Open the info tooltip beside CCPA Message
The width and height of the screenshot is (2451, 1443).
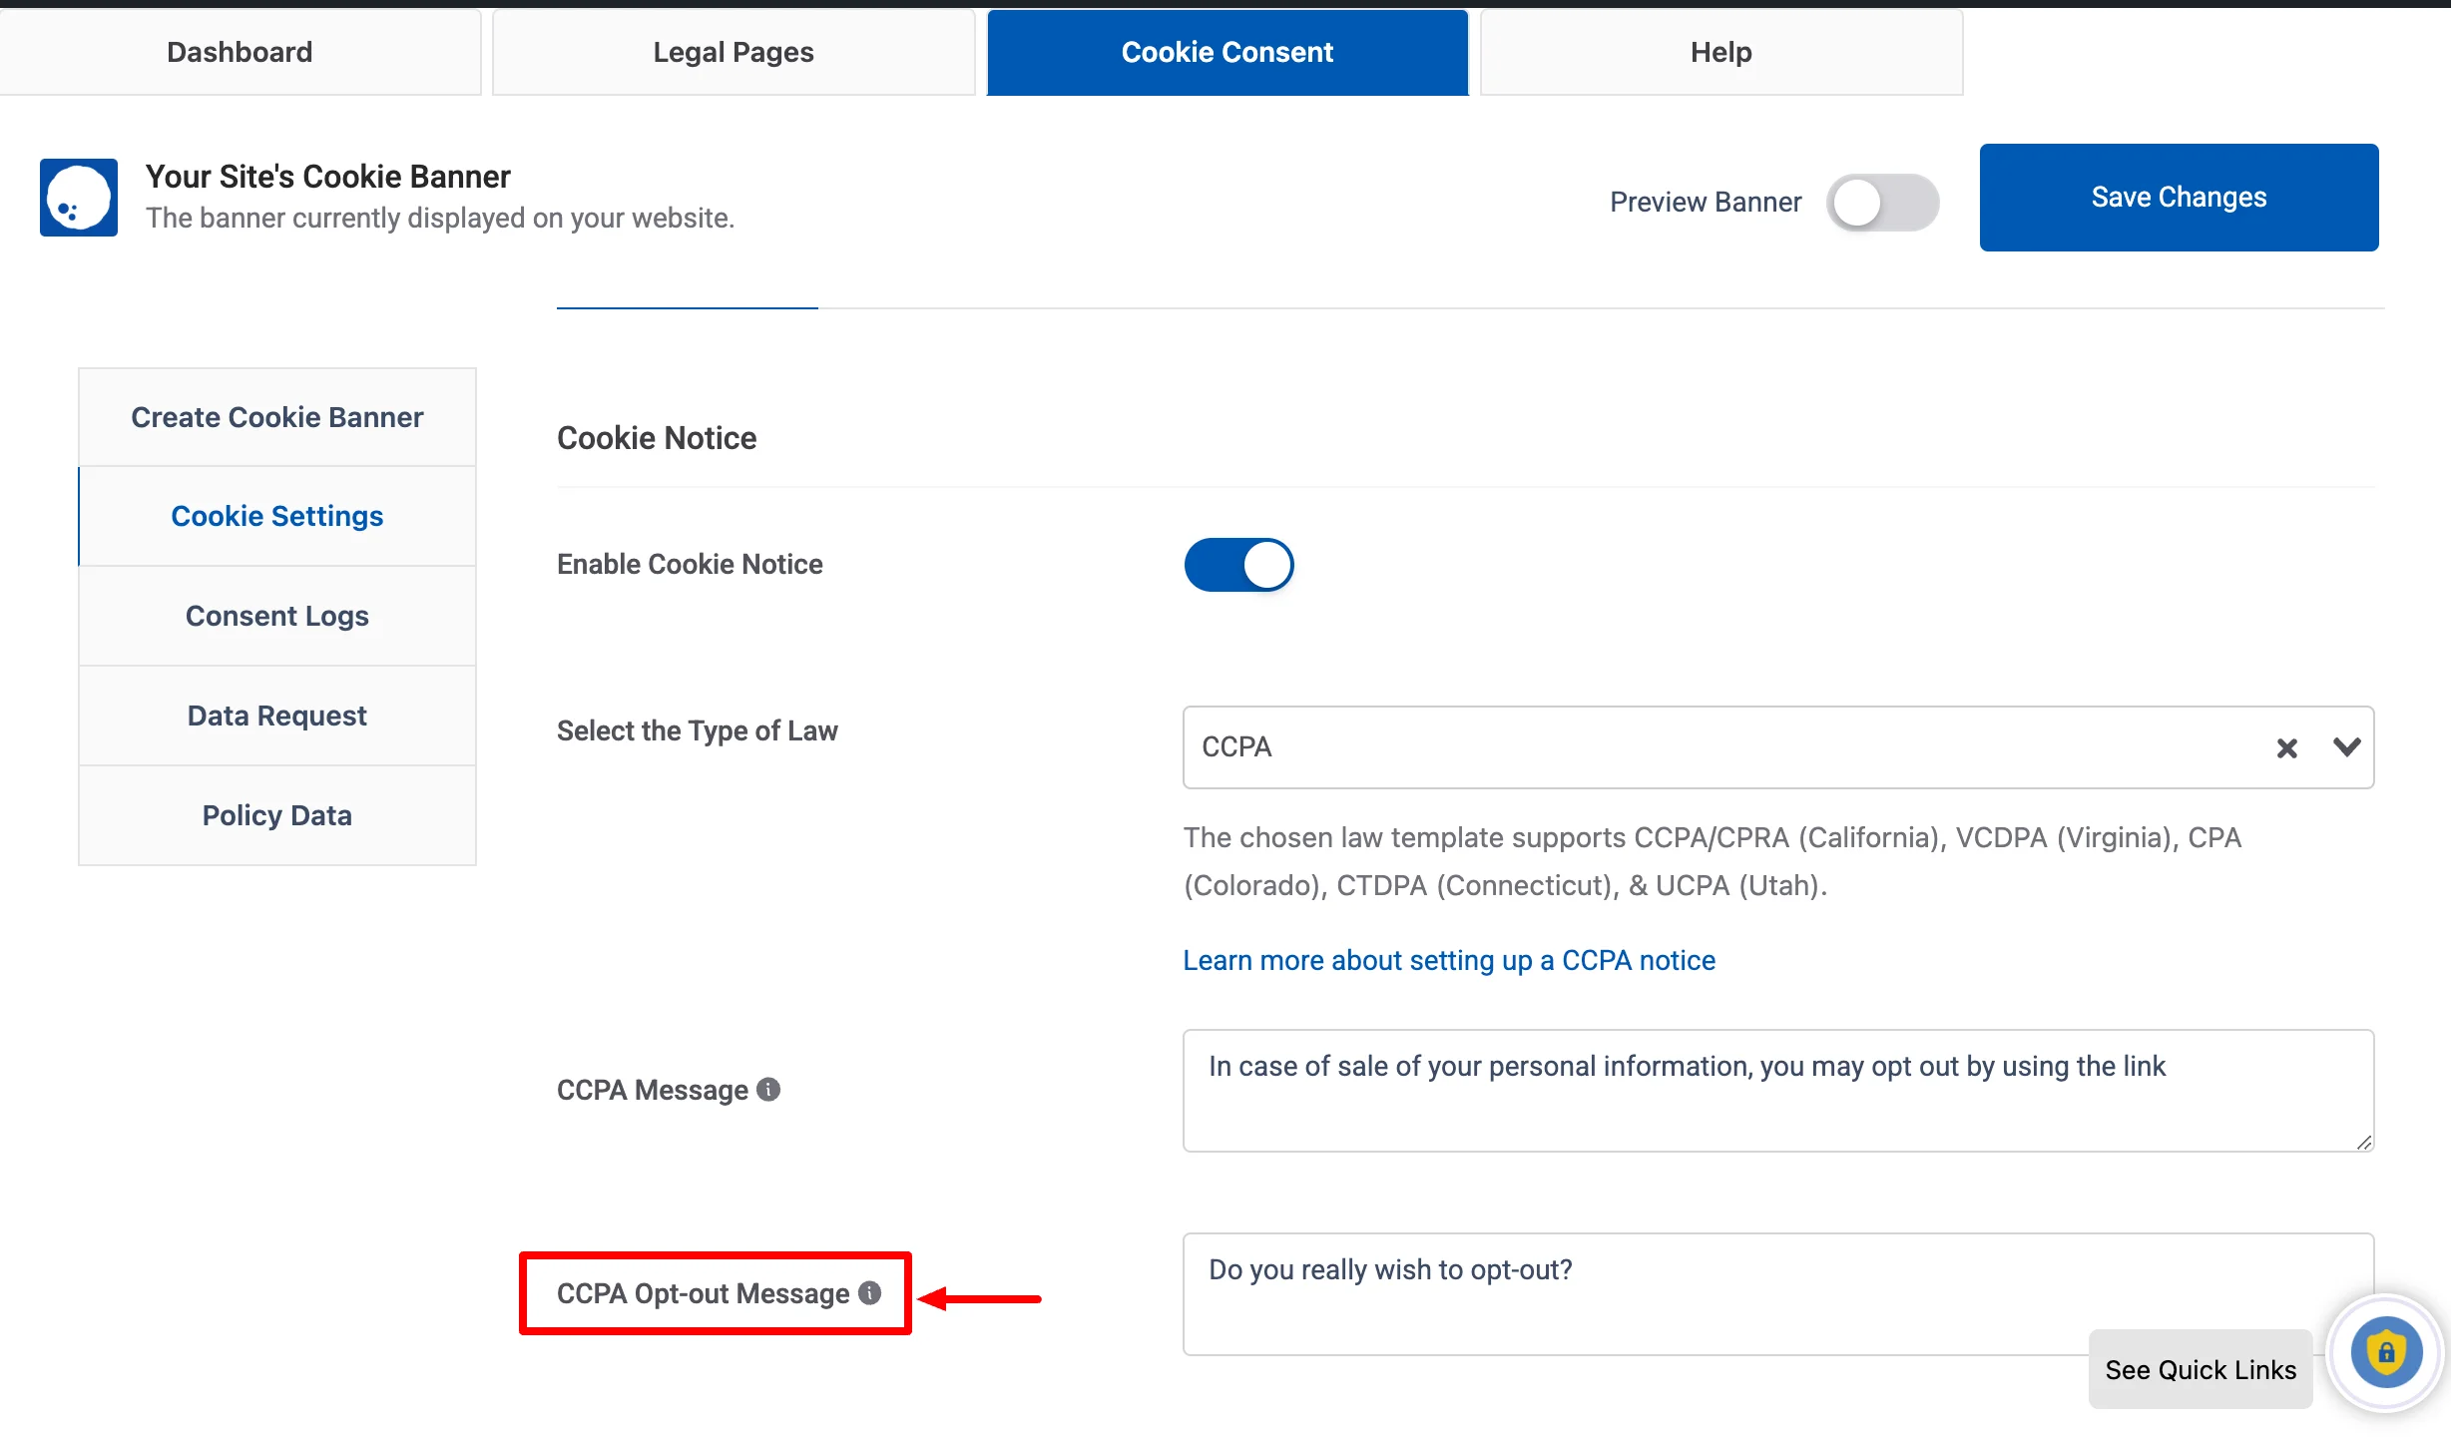click(767, 1090)
